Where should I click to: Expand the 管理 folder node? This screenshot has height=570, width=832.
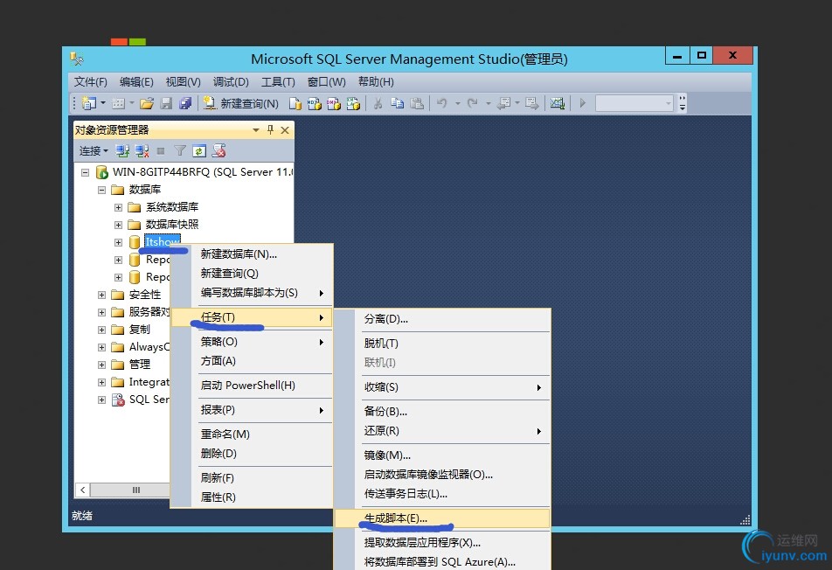coord(102,365)
